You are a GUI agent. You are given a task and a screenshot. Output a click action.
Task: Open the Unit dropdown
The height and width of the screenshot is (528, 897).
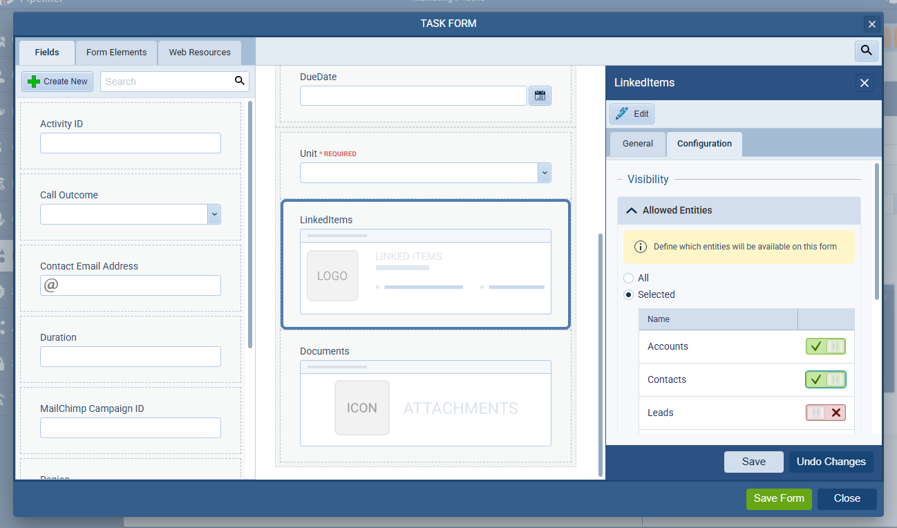pos(544,173)
